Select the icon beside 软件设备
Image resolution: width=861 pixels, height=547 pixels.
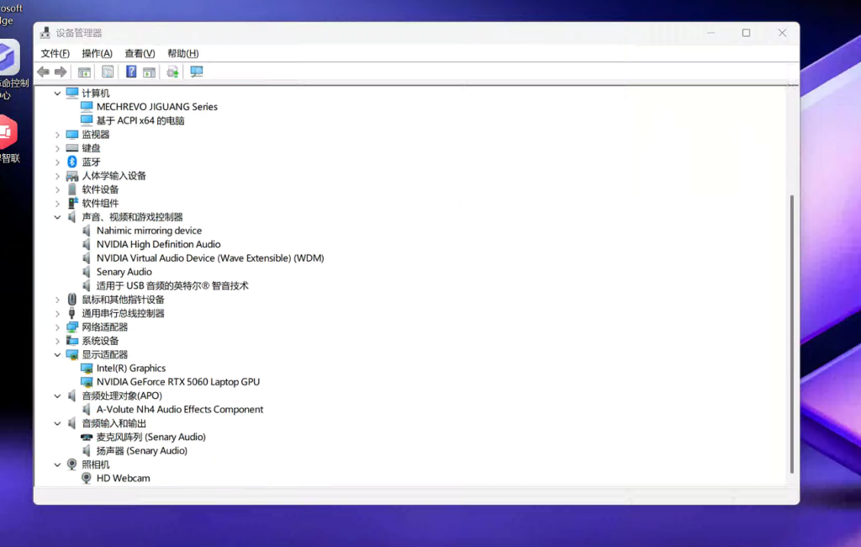point(72,189)
